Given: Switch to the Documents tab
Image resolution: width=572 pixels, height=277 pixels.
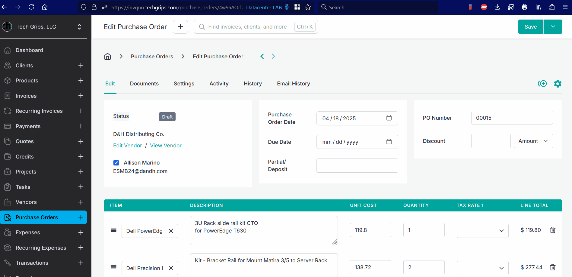Looking at the screenshot, I should 144,84.
